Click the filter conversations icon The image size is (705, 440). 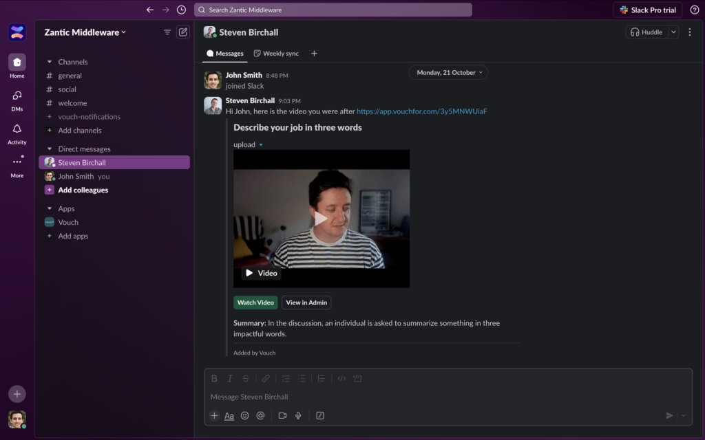[x=167, y=32]
